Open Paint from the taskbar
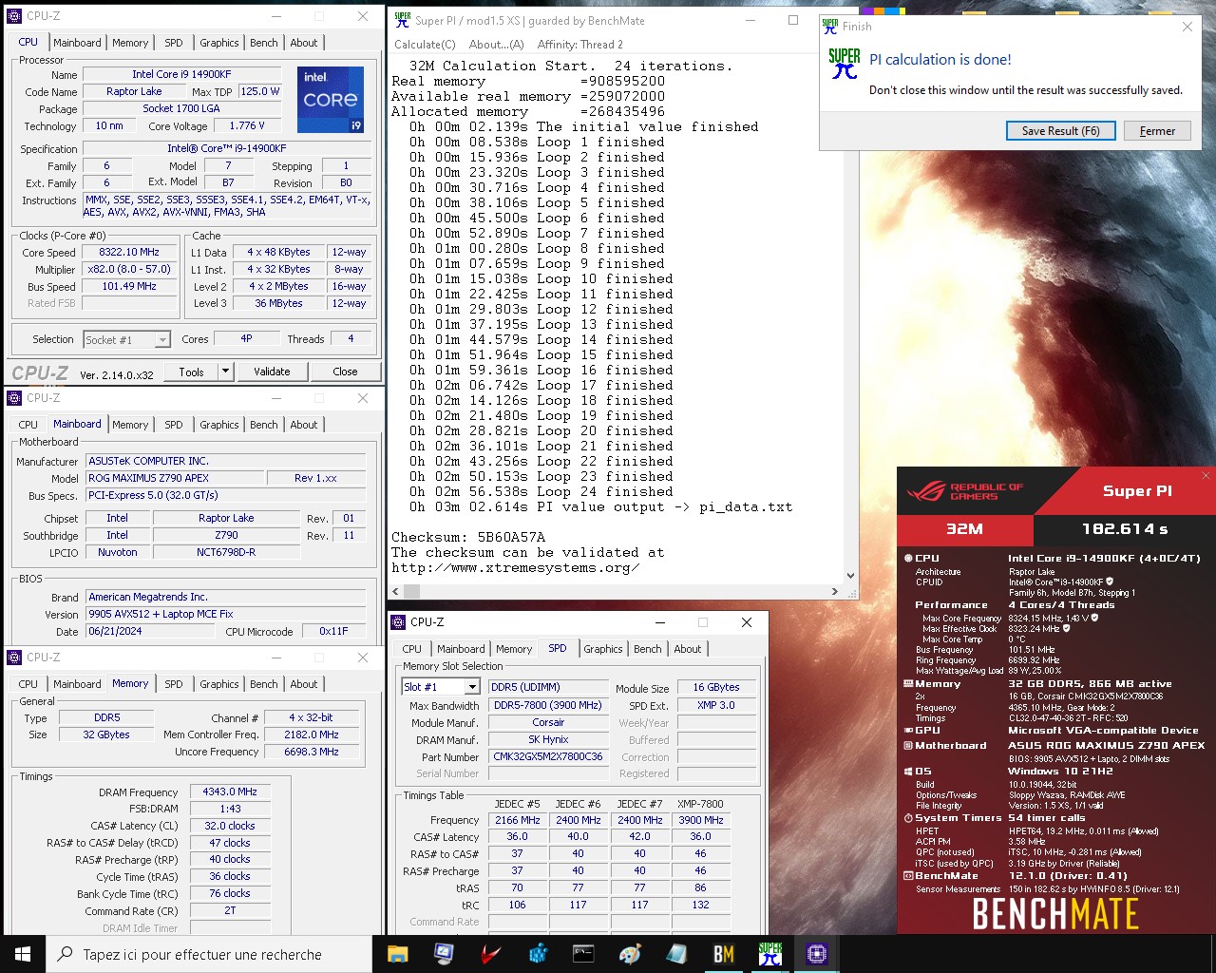Image resolution: width=1216 pixels, height=973 pixels. pyautogui.click(x=630, y=954)
